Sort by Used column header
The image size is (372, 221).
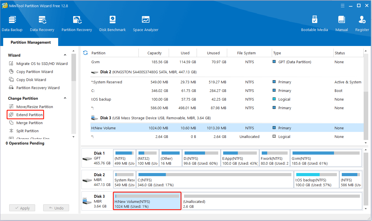[183, 53]
